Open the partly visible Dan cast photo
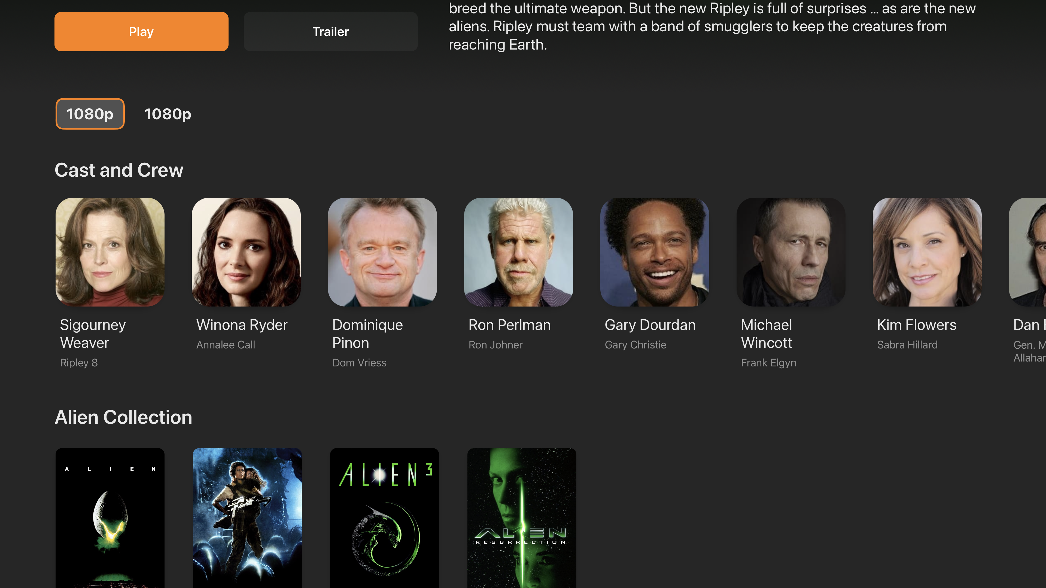 pyautogui.click(x=1027, y=252)
